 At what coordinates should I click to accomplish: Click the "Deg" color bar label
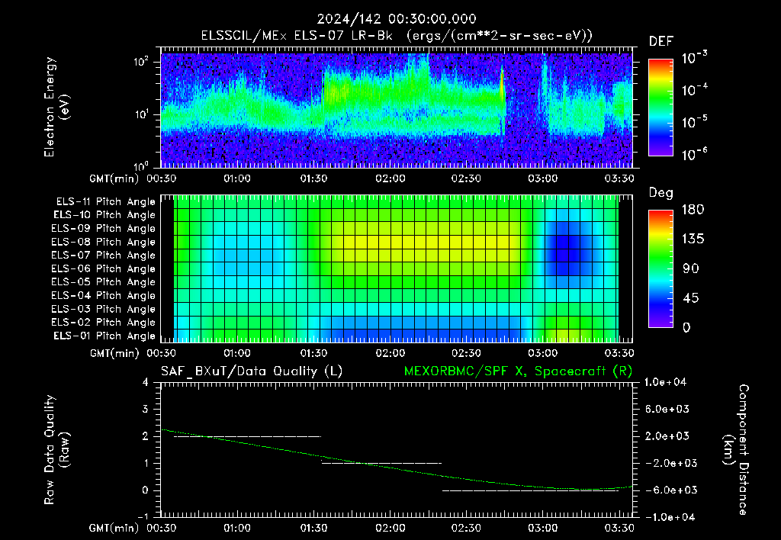coord(660,193)
